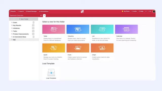Click the center app logo icon
The image size is (162, 91).
82,11
